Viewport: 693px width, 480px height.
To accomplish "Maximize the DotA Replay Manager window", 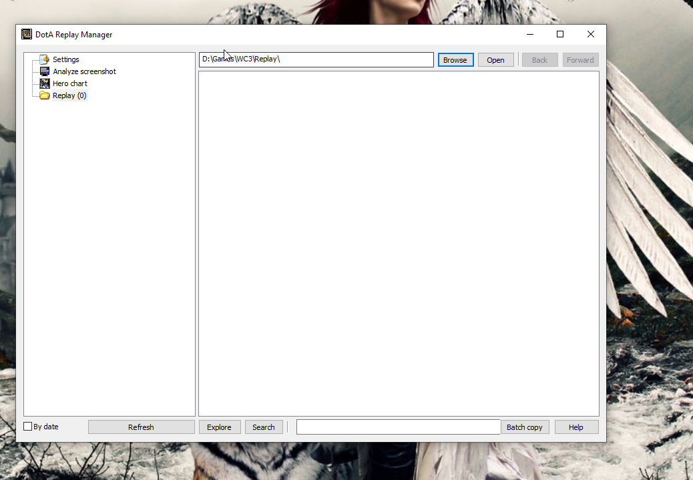I will 560,34.
